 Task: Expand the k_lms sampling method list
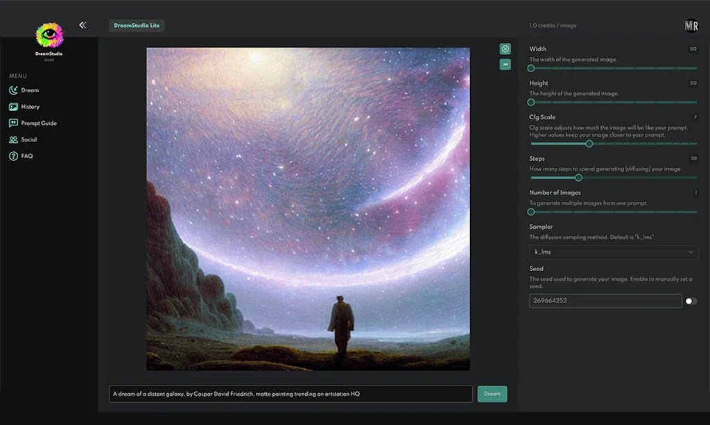point(613,252)
